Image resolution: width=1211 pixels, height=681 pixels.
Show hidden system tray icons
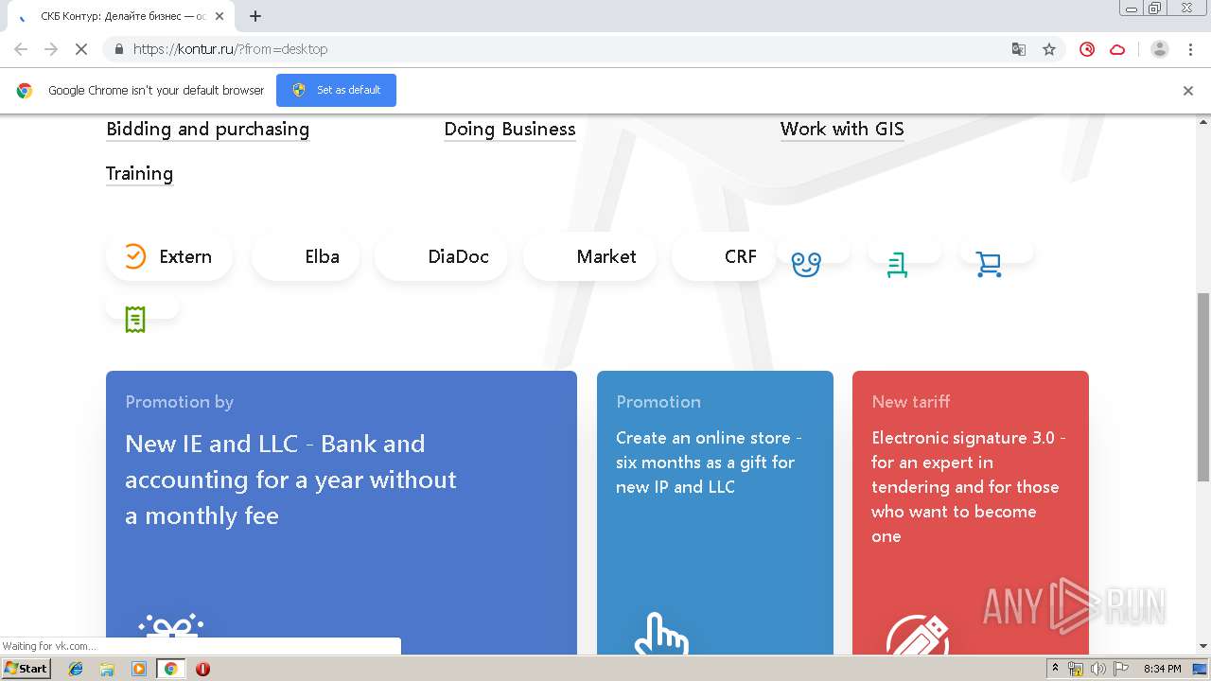(x=1055, y=669)
